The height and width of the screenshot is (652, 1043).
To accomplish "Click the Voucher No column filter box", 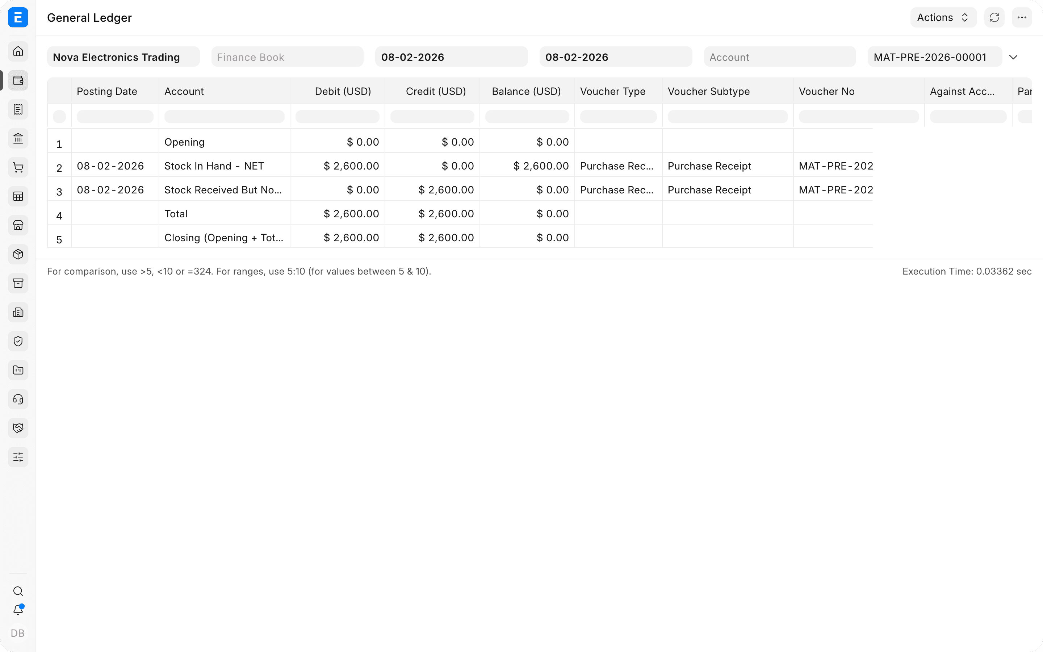I will click(859, 116).
